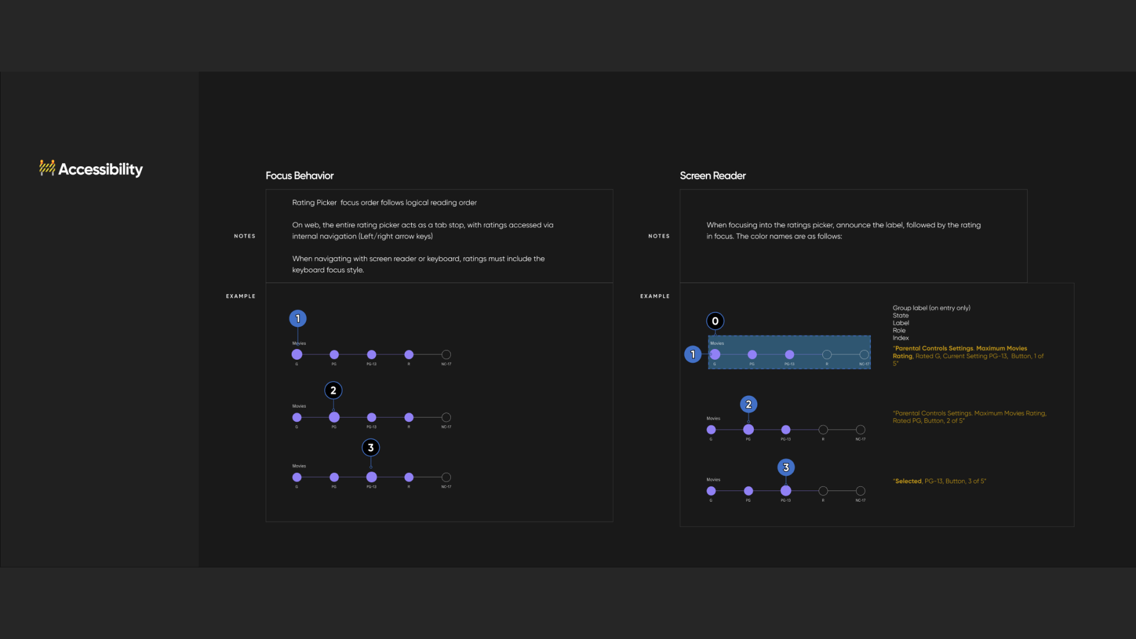Click the Selected, PG-13, Button annotation text

pyautogui.click(x=940, y=481)
